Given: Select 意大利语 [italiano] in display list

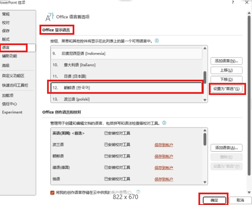Looking at the screenshot, I should [127, 65].
